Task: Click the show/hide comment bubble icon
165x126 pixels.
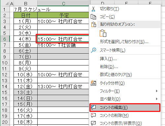Action: pos(93,123)
